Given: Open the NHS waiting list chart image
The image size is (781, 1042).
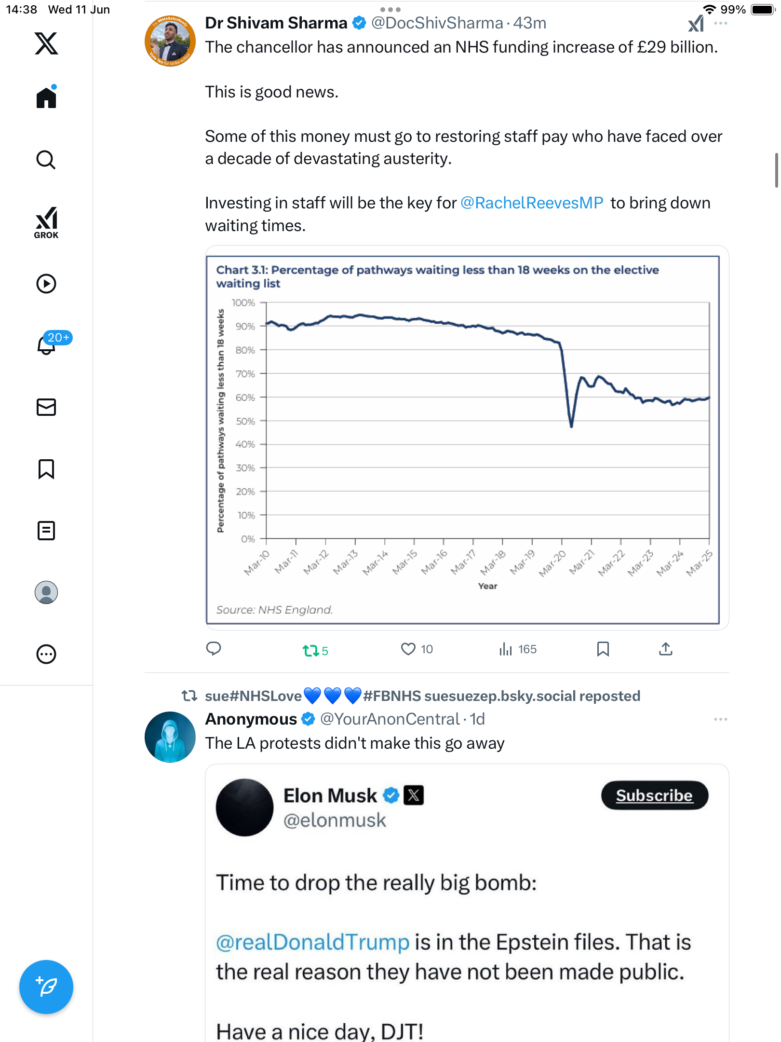Looking at the screenshot, I should click(x=467, y=438).
